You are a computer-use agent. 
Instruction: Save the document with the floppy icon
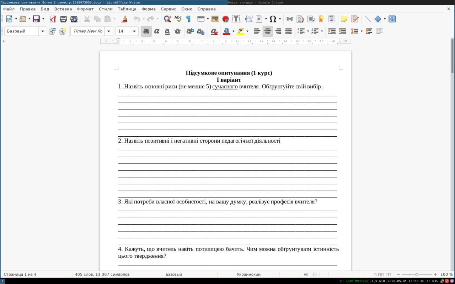tap(36, 19)
